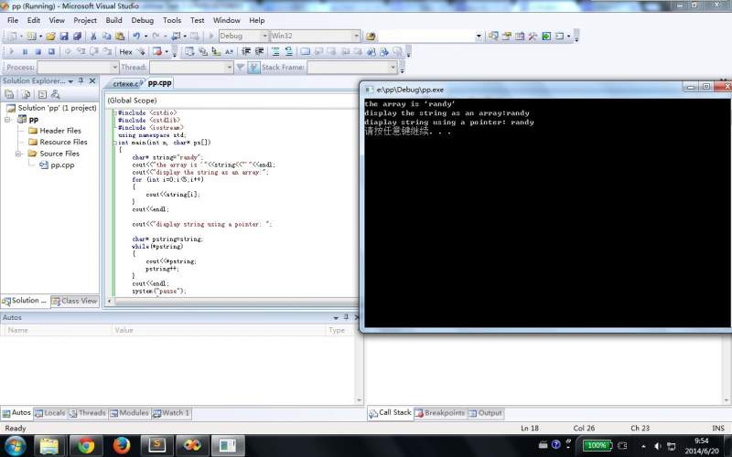The height and width of the screenshot is (457, 732).
Task: Open the Locals tab
Action: [50, 413]
